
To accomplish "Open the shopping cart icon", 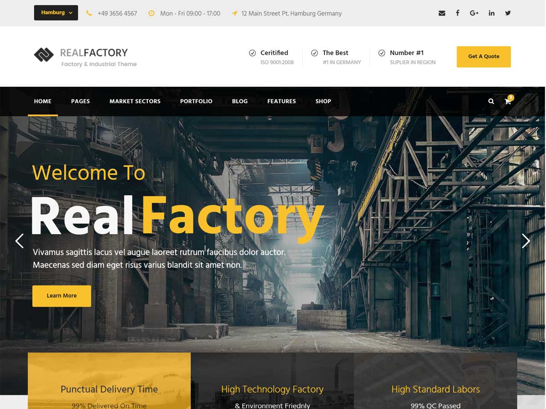I will 508,101.
